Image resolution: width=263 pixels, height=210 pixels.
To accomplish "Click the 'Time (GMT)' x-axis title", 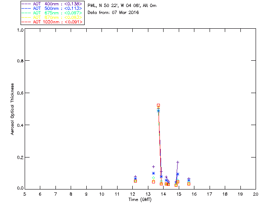I will (x=140, y=200).
